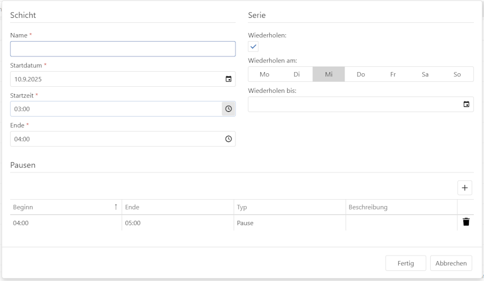Toggle the Mo weekday button

tap(264, 74)
